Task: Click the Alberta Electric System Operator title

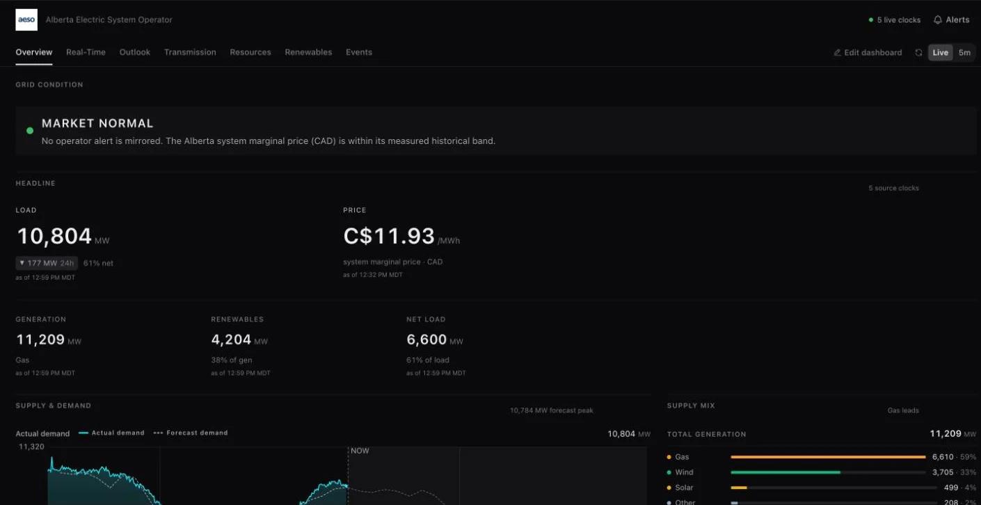Action: 109,19
